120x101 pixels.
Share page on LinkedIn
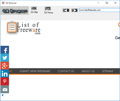[5, 73]
